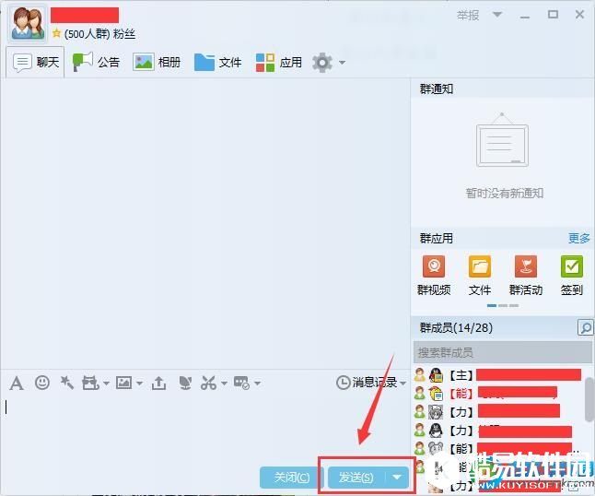Select the 【力】 row with anime avatar
Viewport: 595px width, 496px height.
(498, 412)
